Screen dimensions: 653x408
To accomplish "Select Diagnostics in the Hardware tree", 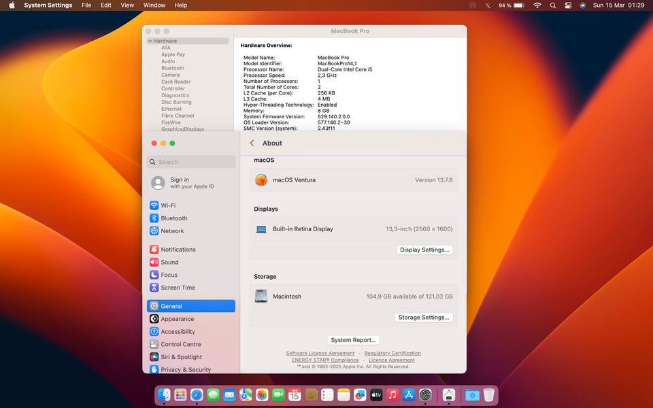I will pos(175,95).
